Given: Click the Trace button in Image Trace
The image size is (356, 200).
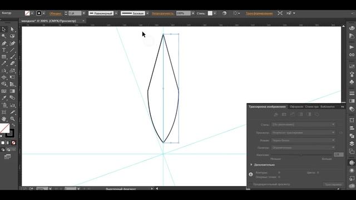Looking at the screenshot, I should pyautogui.click(x=333, y=184).
